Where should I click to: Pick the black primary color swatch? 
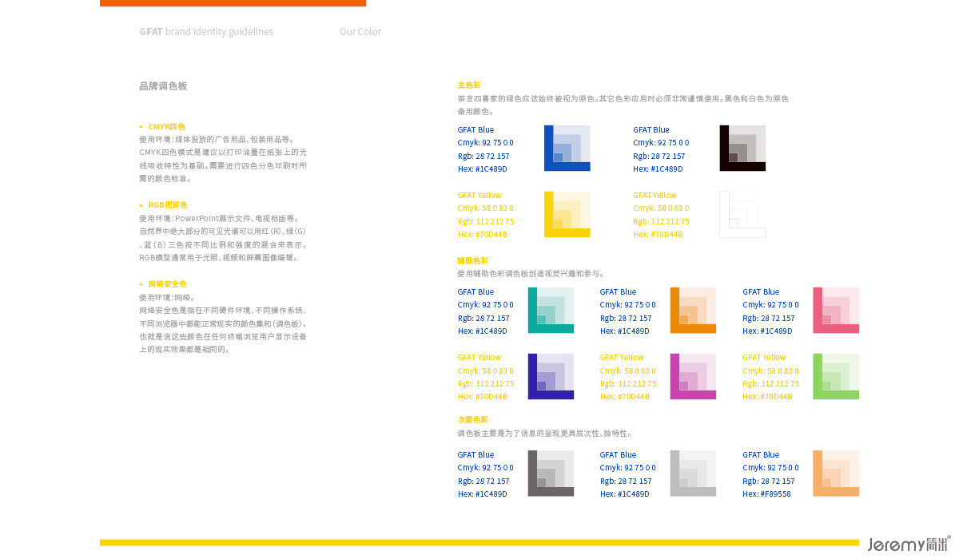coord(742,149)
